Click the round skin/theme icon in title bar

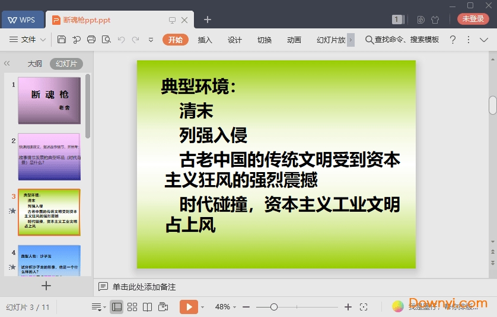pos(420,20)
